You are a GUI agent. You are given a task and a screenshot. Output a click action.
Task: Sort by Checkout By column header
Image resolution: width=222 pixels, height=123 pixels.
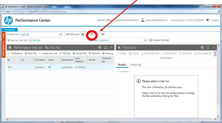[108, 60]
